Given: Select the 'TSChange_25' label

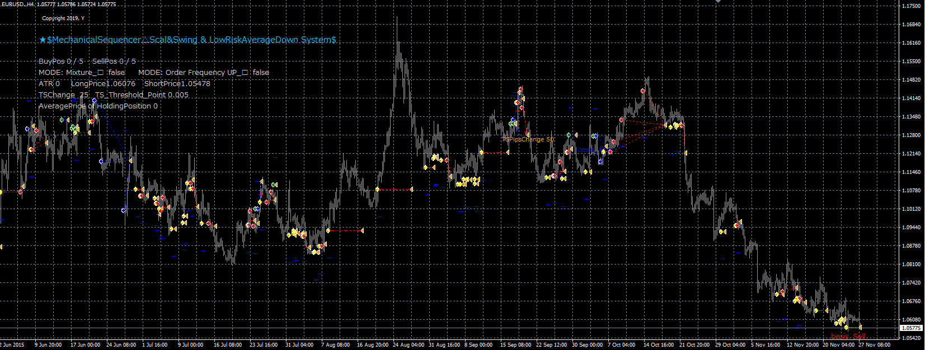Looking at the screenshot, I should 63,94.
